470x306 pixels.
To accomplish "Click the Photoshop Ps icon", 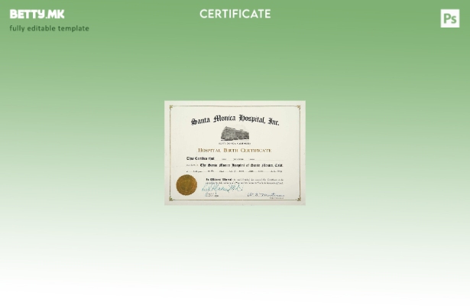I will [450, 18].
